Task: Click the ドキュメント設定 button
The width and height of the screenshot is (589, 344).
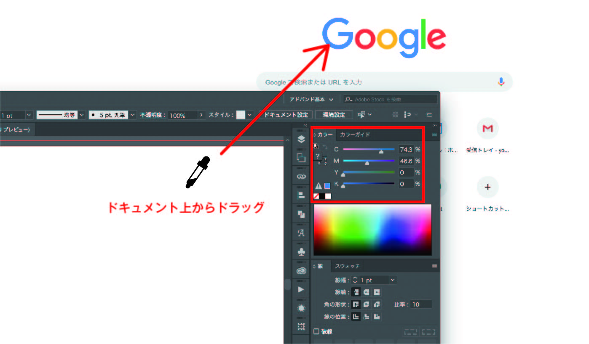Action: pos(285,115)
